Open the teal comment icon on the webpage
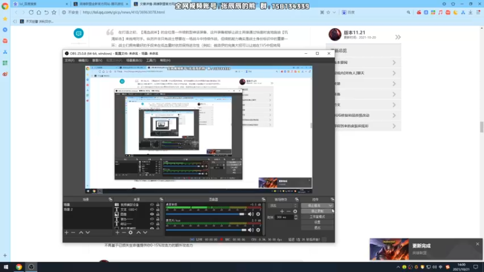The image size is (484, 272). click(x=79, y=33)
